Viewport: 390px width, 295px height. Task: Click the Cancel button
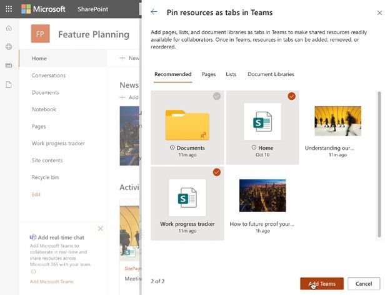point(364,284)
